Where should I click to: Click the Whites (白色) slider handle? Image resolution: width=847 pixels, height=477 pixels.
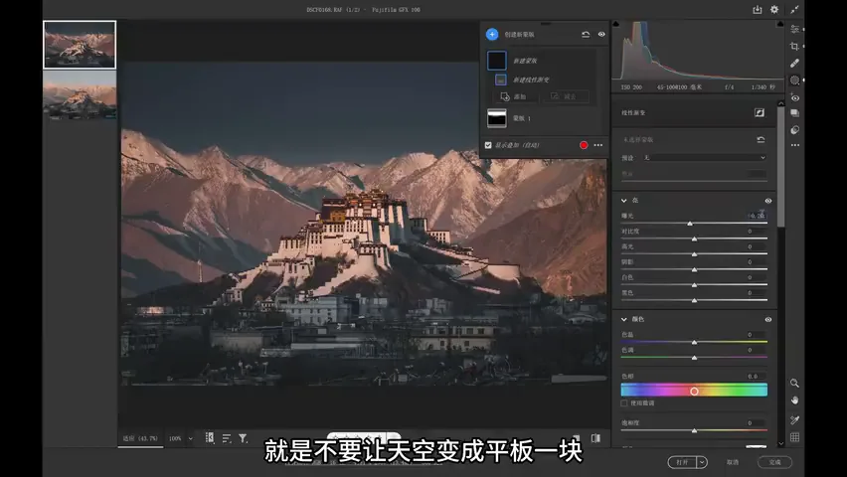point(694,284)
